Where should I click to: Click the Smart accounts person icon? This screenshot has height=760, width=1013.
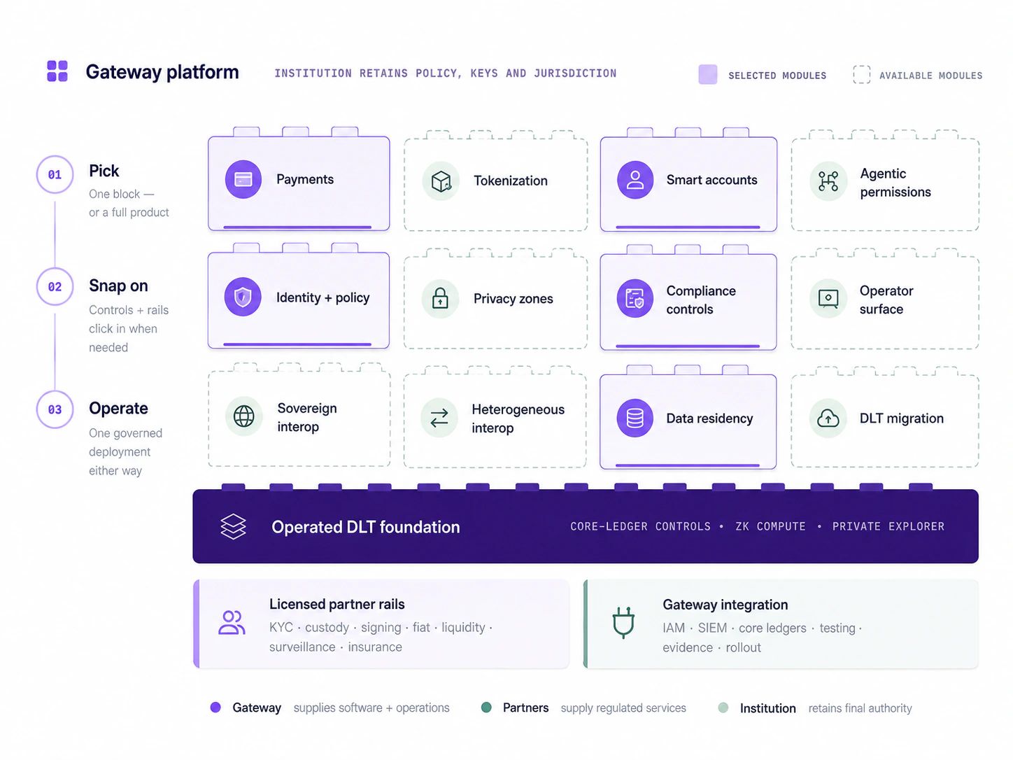tap(635, 181)
